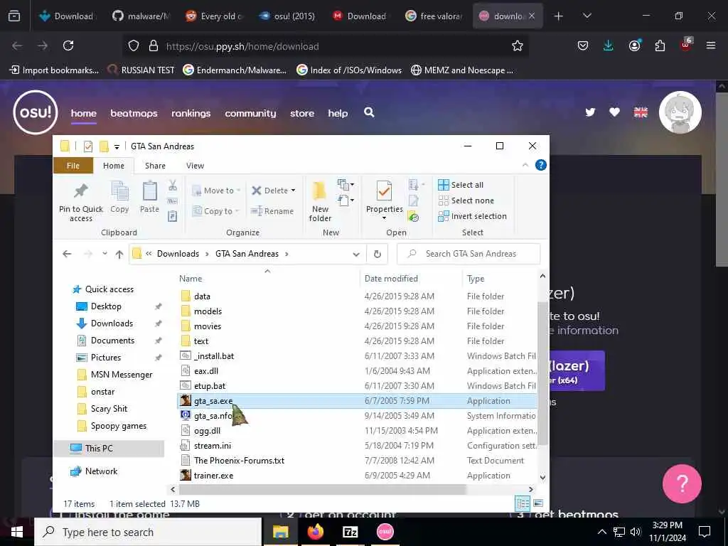Bookmark this page with star icon
Screen dimensions: 728x546
tap(518, 45)
